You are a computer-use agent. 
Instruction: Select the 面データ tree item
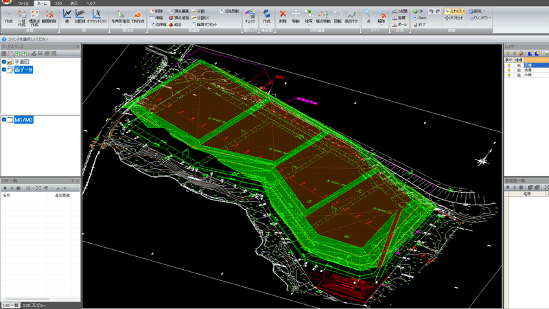[x=23, y=70]
